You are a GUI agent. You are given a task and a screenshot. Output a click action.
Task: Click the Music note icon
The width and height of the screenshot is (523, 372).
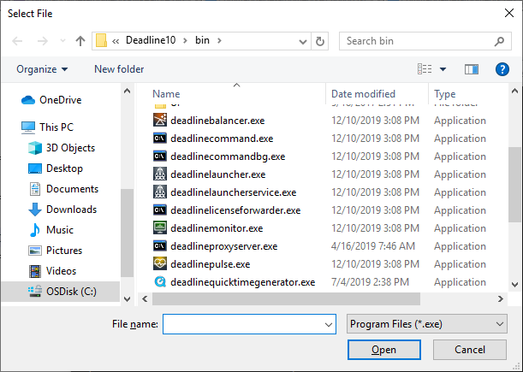tap(35, 230)
